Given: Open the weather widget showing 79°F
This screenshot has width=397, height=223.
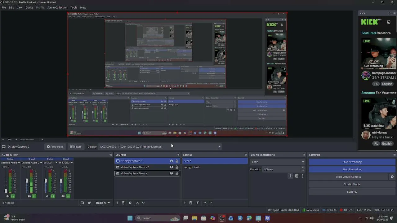Looking at the screenshot, I should (x=14, y=218).
